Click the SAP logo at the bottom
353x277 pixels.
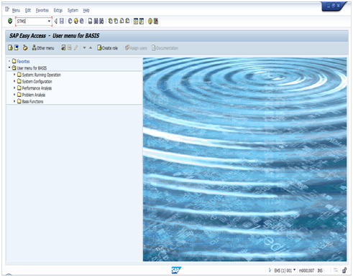pos(176,271)
